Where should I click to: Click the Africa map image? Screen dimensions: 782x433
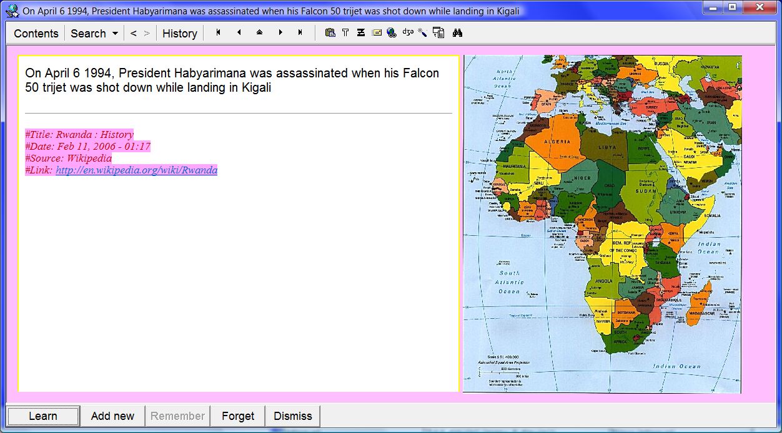pos(602,224)
